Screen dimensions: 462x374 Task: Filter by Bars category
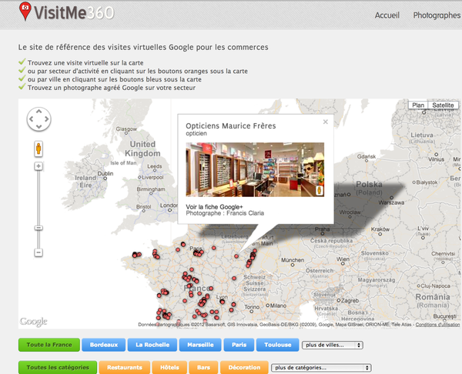point(203,368)
